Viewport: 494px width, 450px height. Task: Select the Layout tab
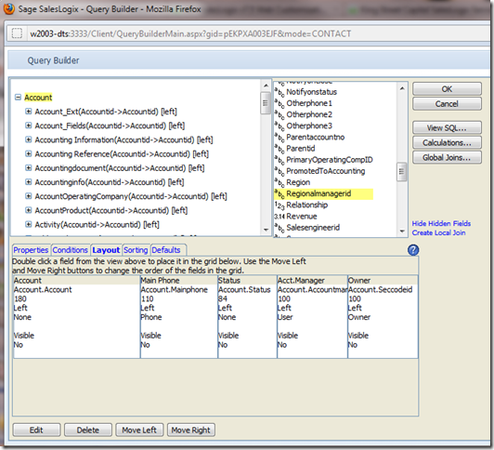click(x=106, y=250)
